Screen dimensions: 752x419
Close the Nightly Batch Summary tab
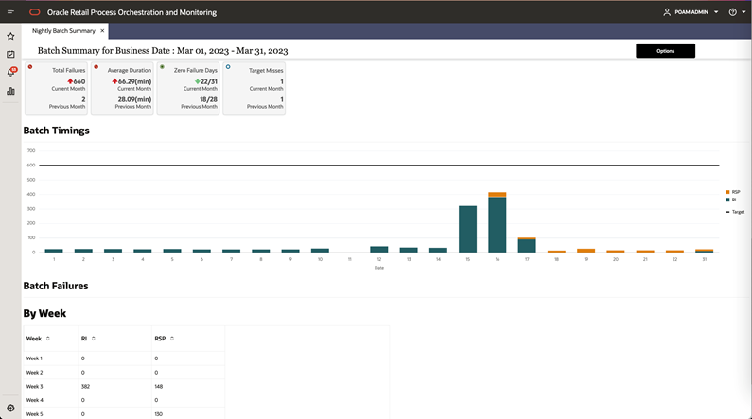point(102,30)
